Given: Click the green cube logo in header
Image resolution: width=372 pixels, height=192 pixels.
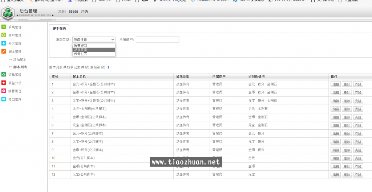Looking at the screenshot, I should click(8, 14).
